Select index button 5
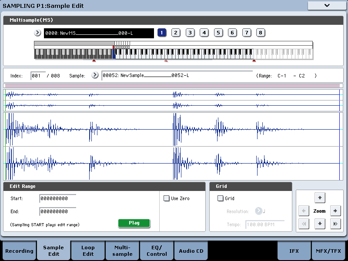Screen dimensions: 348x261 pos(218,33)
